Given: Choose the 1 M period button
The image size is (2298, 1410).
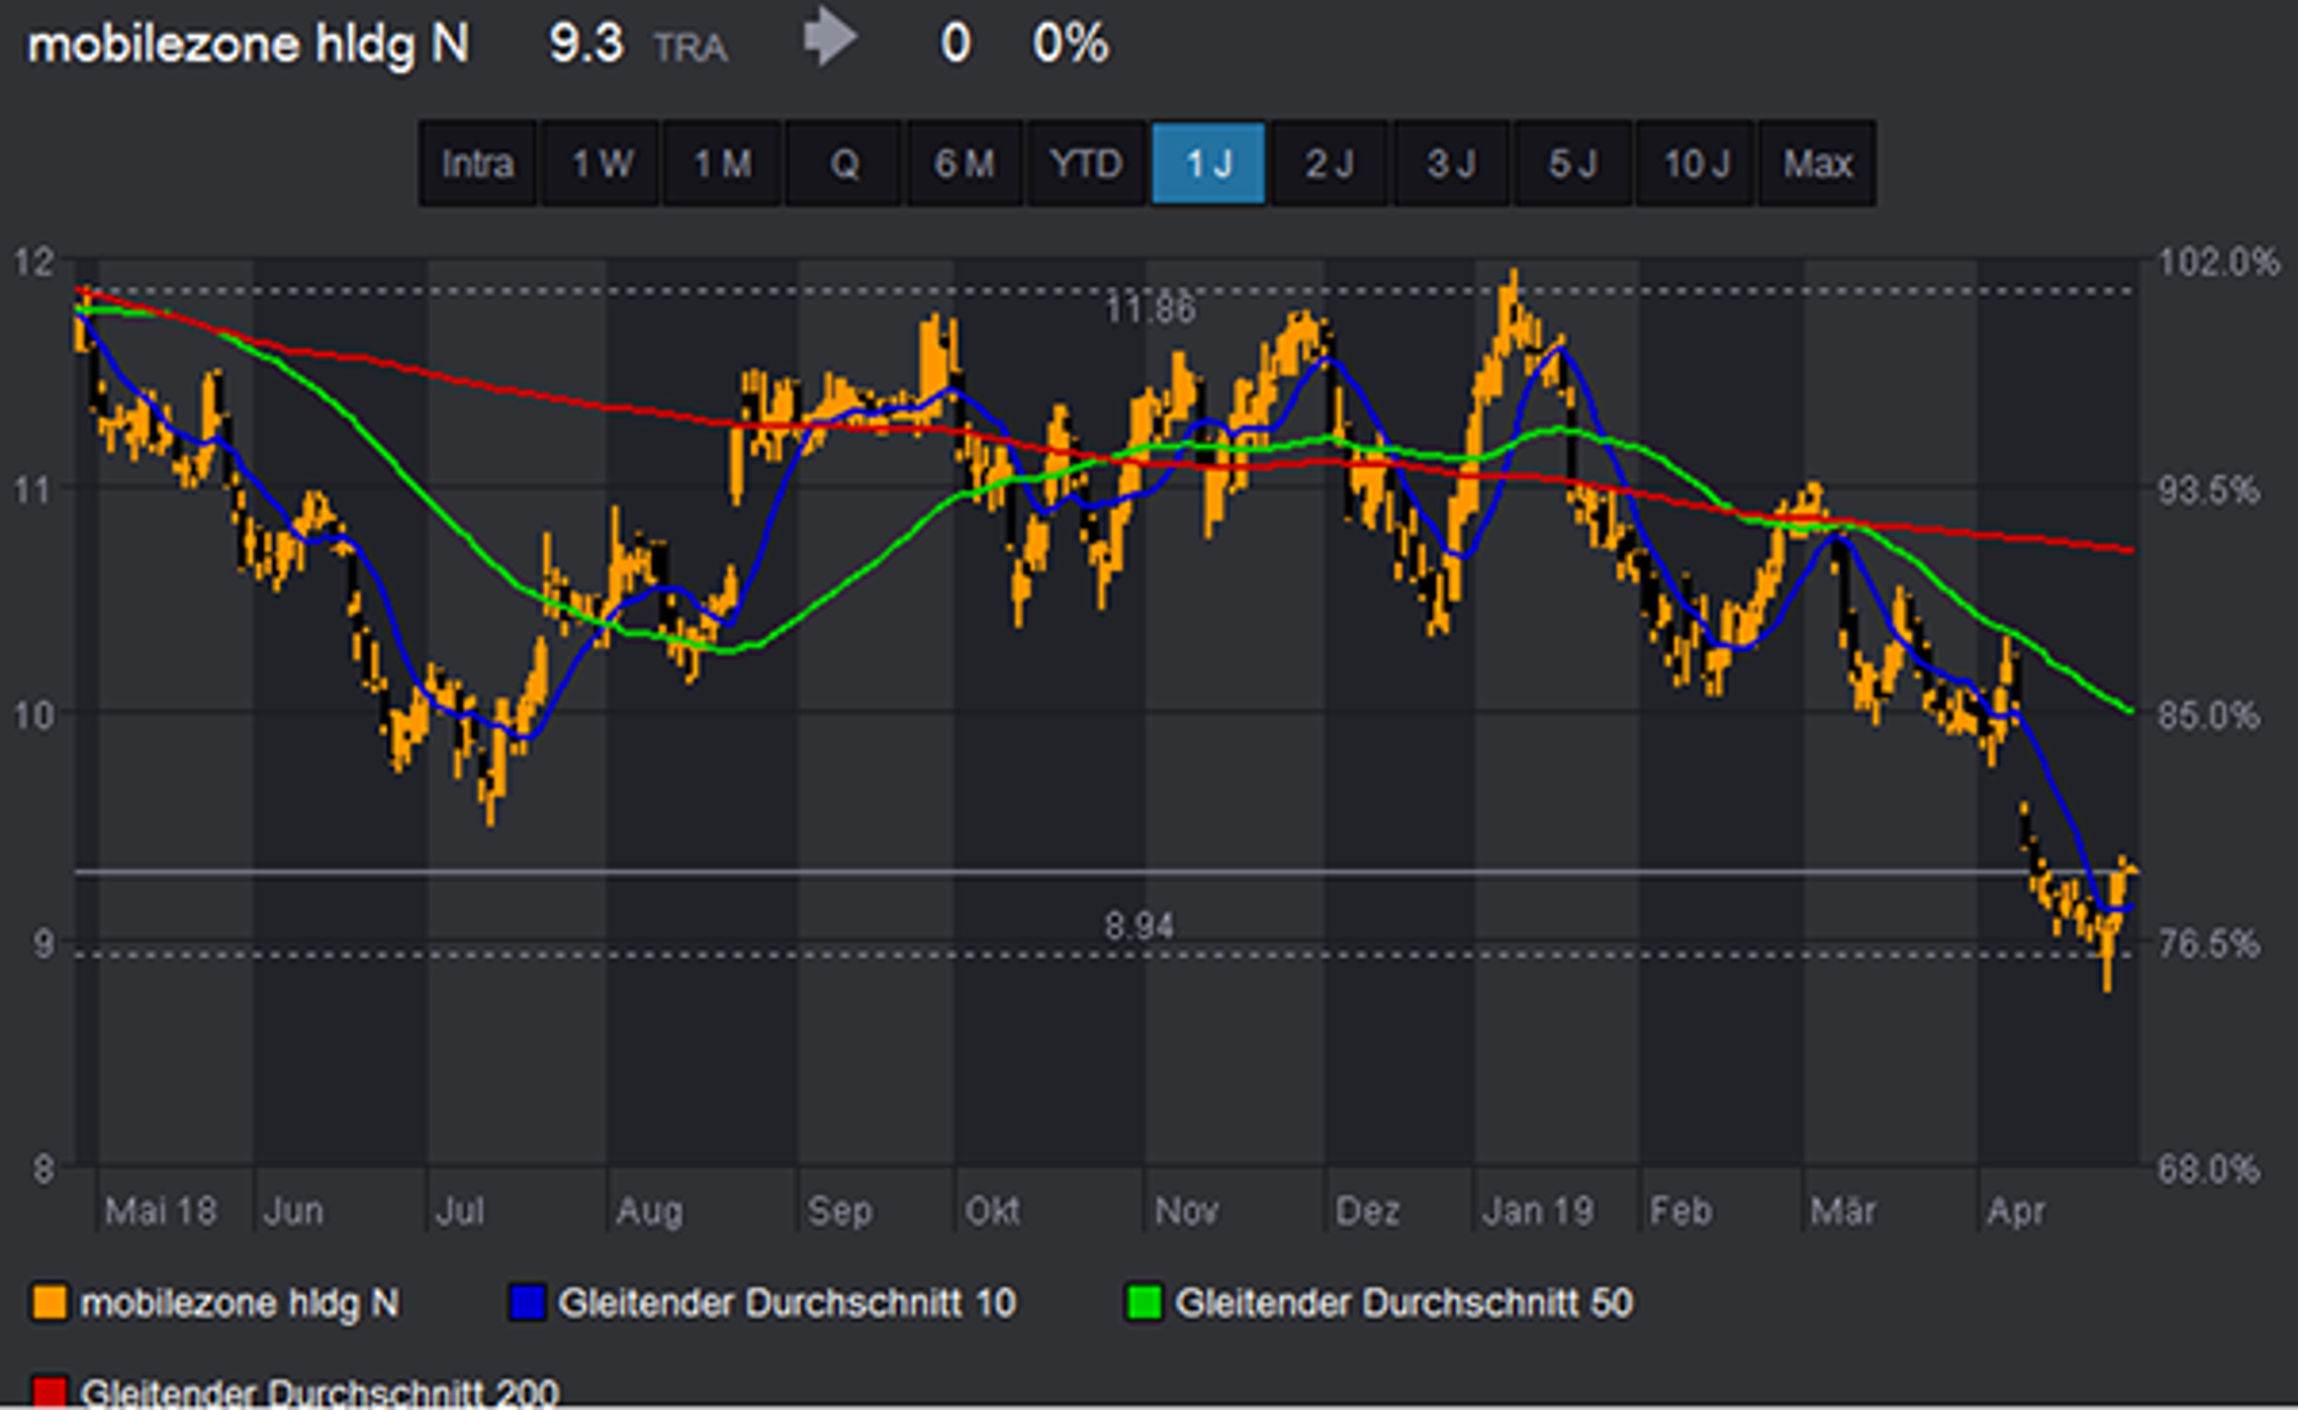Looking at the screenshot, I should [x=722, y=164].
